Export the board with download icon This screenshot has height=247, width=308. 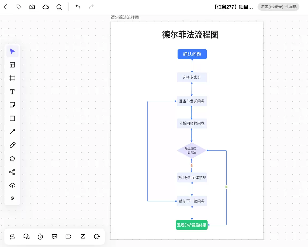32,7
